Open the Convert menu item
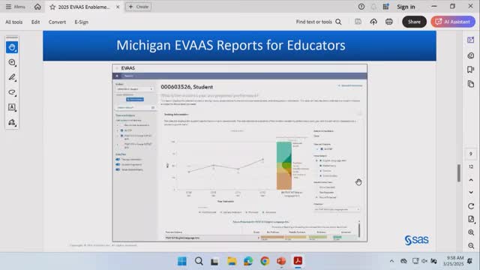Image resolution: width=480 pixels, height=270 pixels. (57, 22)
